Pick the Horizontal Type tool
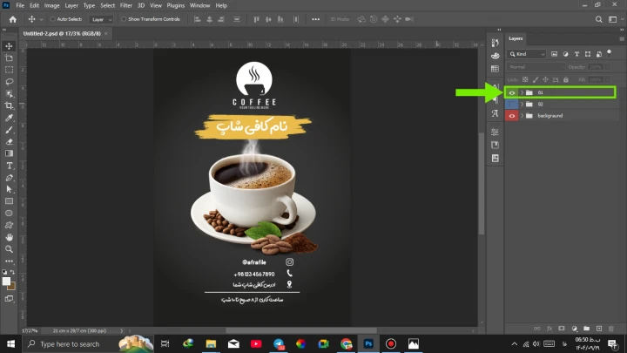Image resolution: width=627 pixels, height=353 pixels. pyautogui.click(x=9, y=165)
